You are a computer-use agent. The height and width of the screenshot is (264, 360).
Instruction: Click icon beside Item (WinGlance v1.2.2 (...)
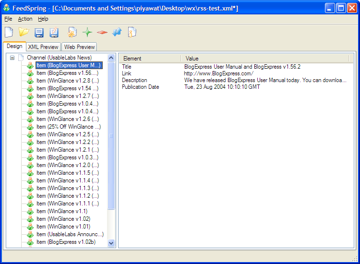(x=30, y=142)
